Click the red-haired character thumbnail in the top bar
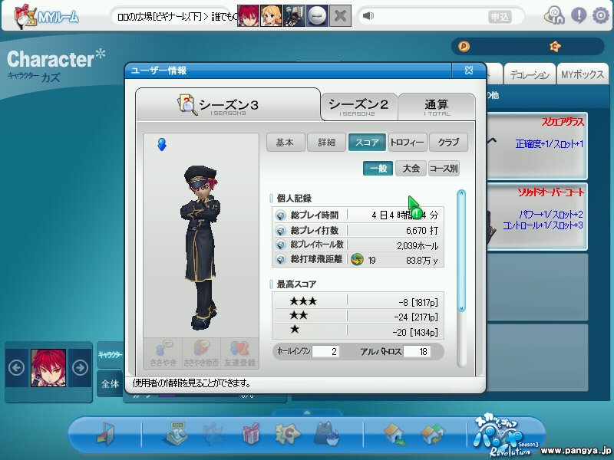 click(x=248, y=15)
